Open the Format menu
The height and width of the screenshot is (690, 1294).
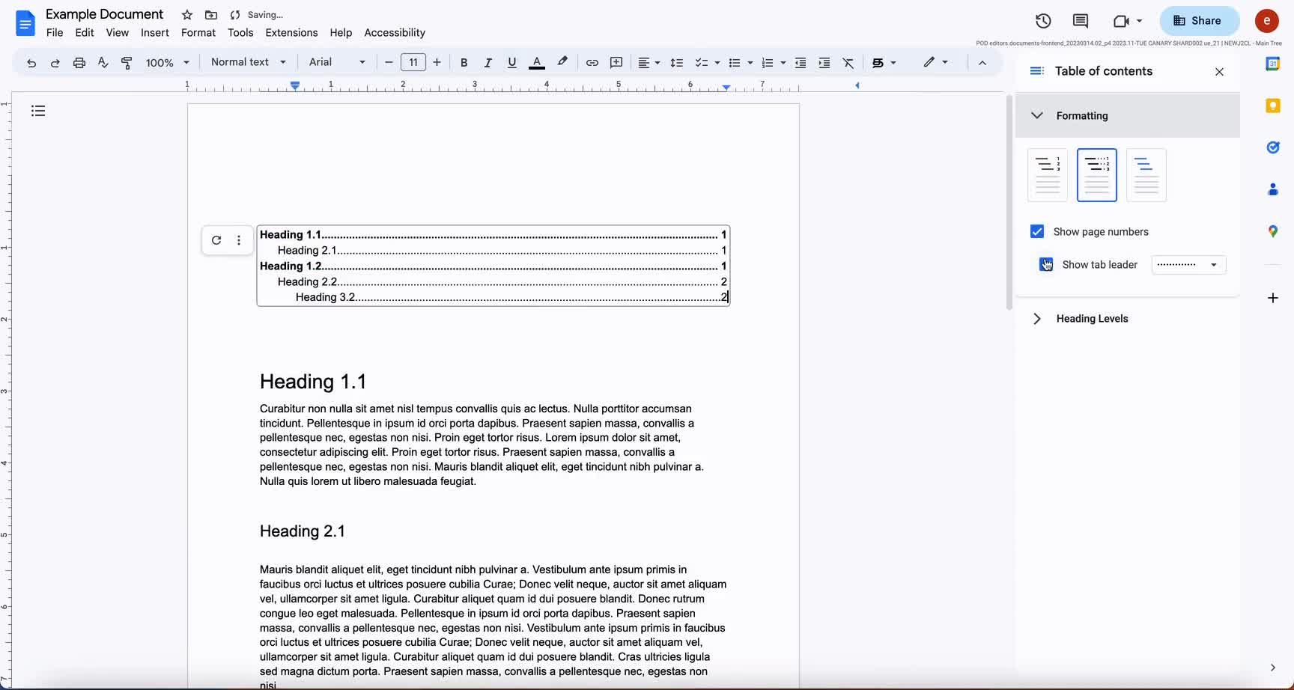pos(198,33)
